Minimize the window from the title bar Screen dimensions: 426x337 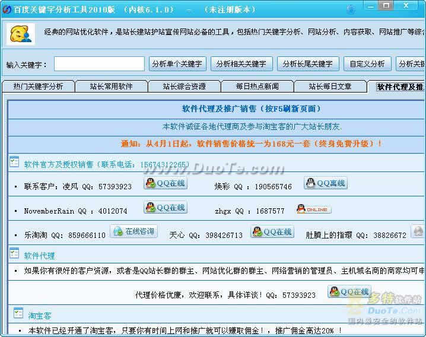[371, 6]
